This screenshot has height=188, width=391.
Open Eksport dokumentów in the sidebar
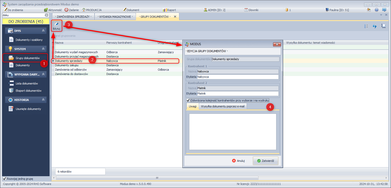[x=28, y=91]
